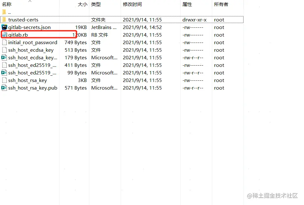Select the ssh_host_rsa_key.pub file name
Image resolution: width=304 pixels, height=205 pixels.
[x=33, y=88]
